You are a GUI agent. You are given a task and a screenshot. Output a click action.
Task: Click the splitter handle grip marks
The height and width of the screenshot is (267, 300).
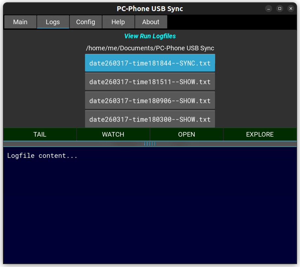coord(150,144)
